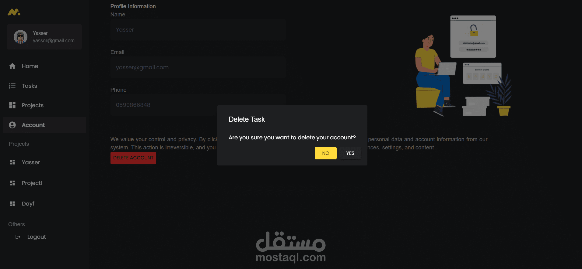Image resolution: width=582 pixels, height=269 pixels.
Task: Click the Dayf project grid icon
Action: (12, 204)
